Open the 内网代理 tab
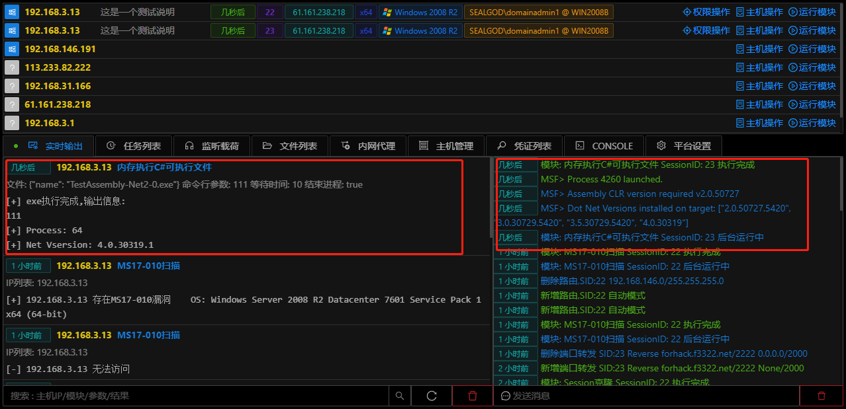The height and width of the screenshot is (409, 846). point(367,146)
